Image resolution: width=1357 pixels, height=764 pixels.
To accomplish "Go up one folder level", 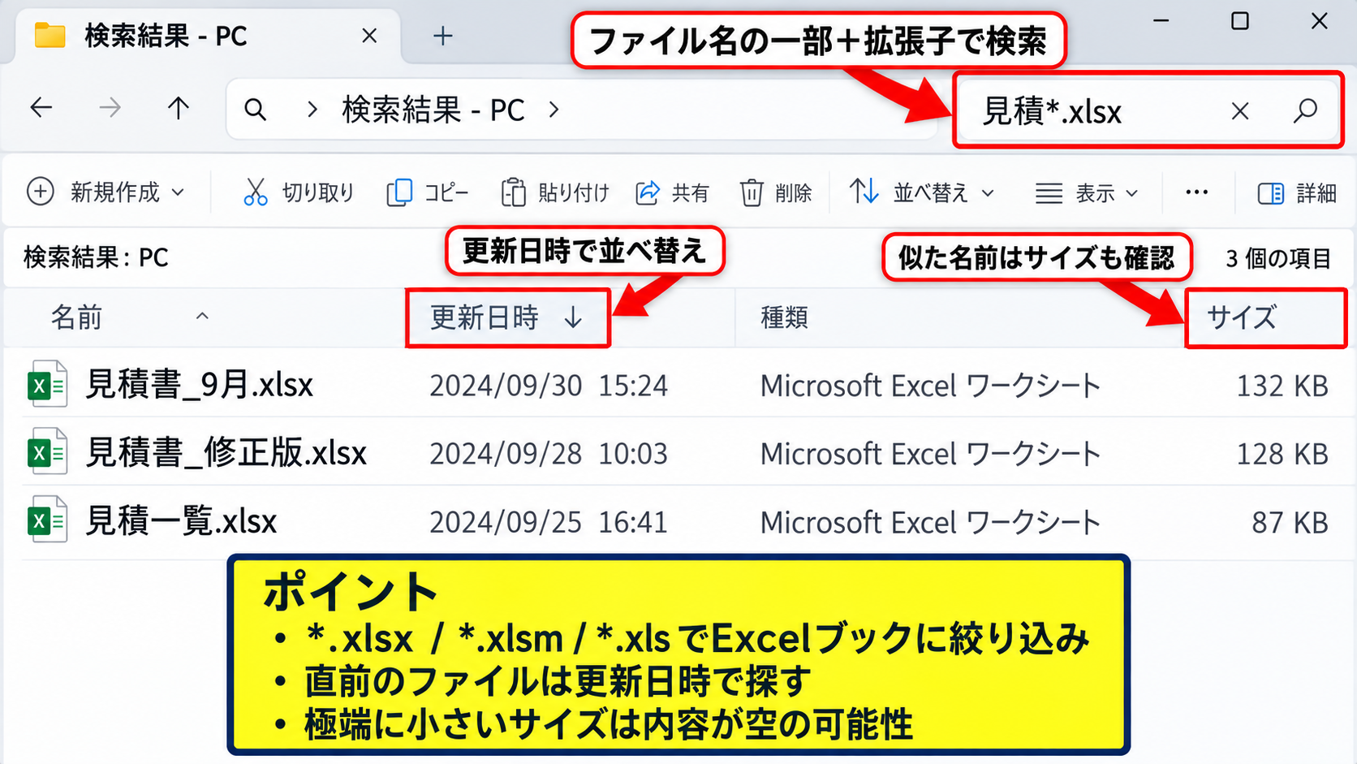I will (178, 108).
